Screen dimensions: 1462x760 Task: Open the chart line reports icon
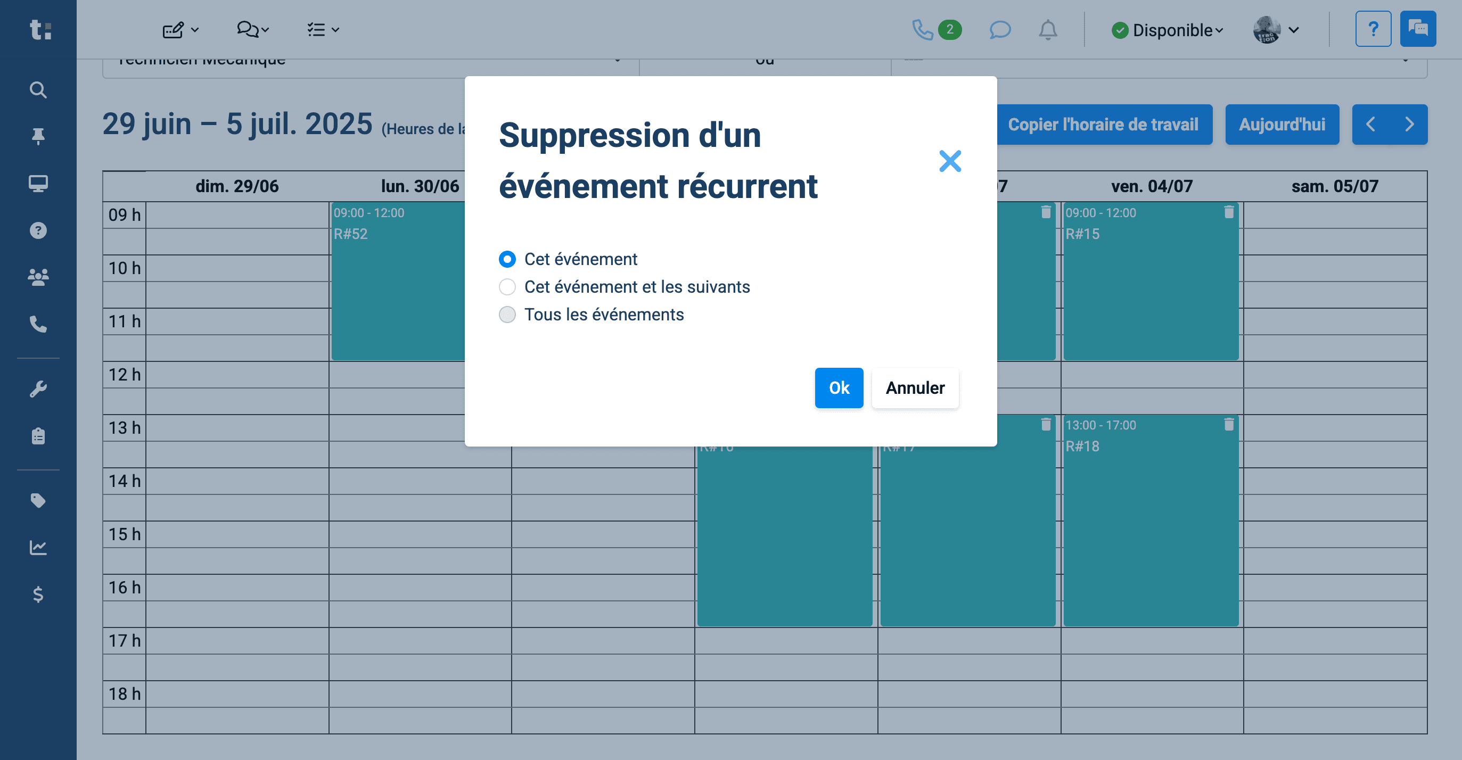tap(38, 547)
